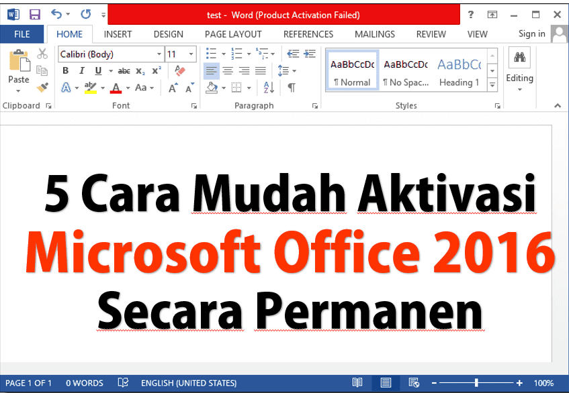Toggle Align Right

[x=245, y=70]
